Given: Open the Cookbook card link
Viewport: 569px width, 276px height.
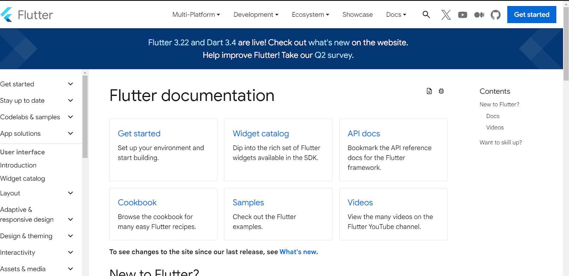Looking at the screenshot, I should click(137, 202).
